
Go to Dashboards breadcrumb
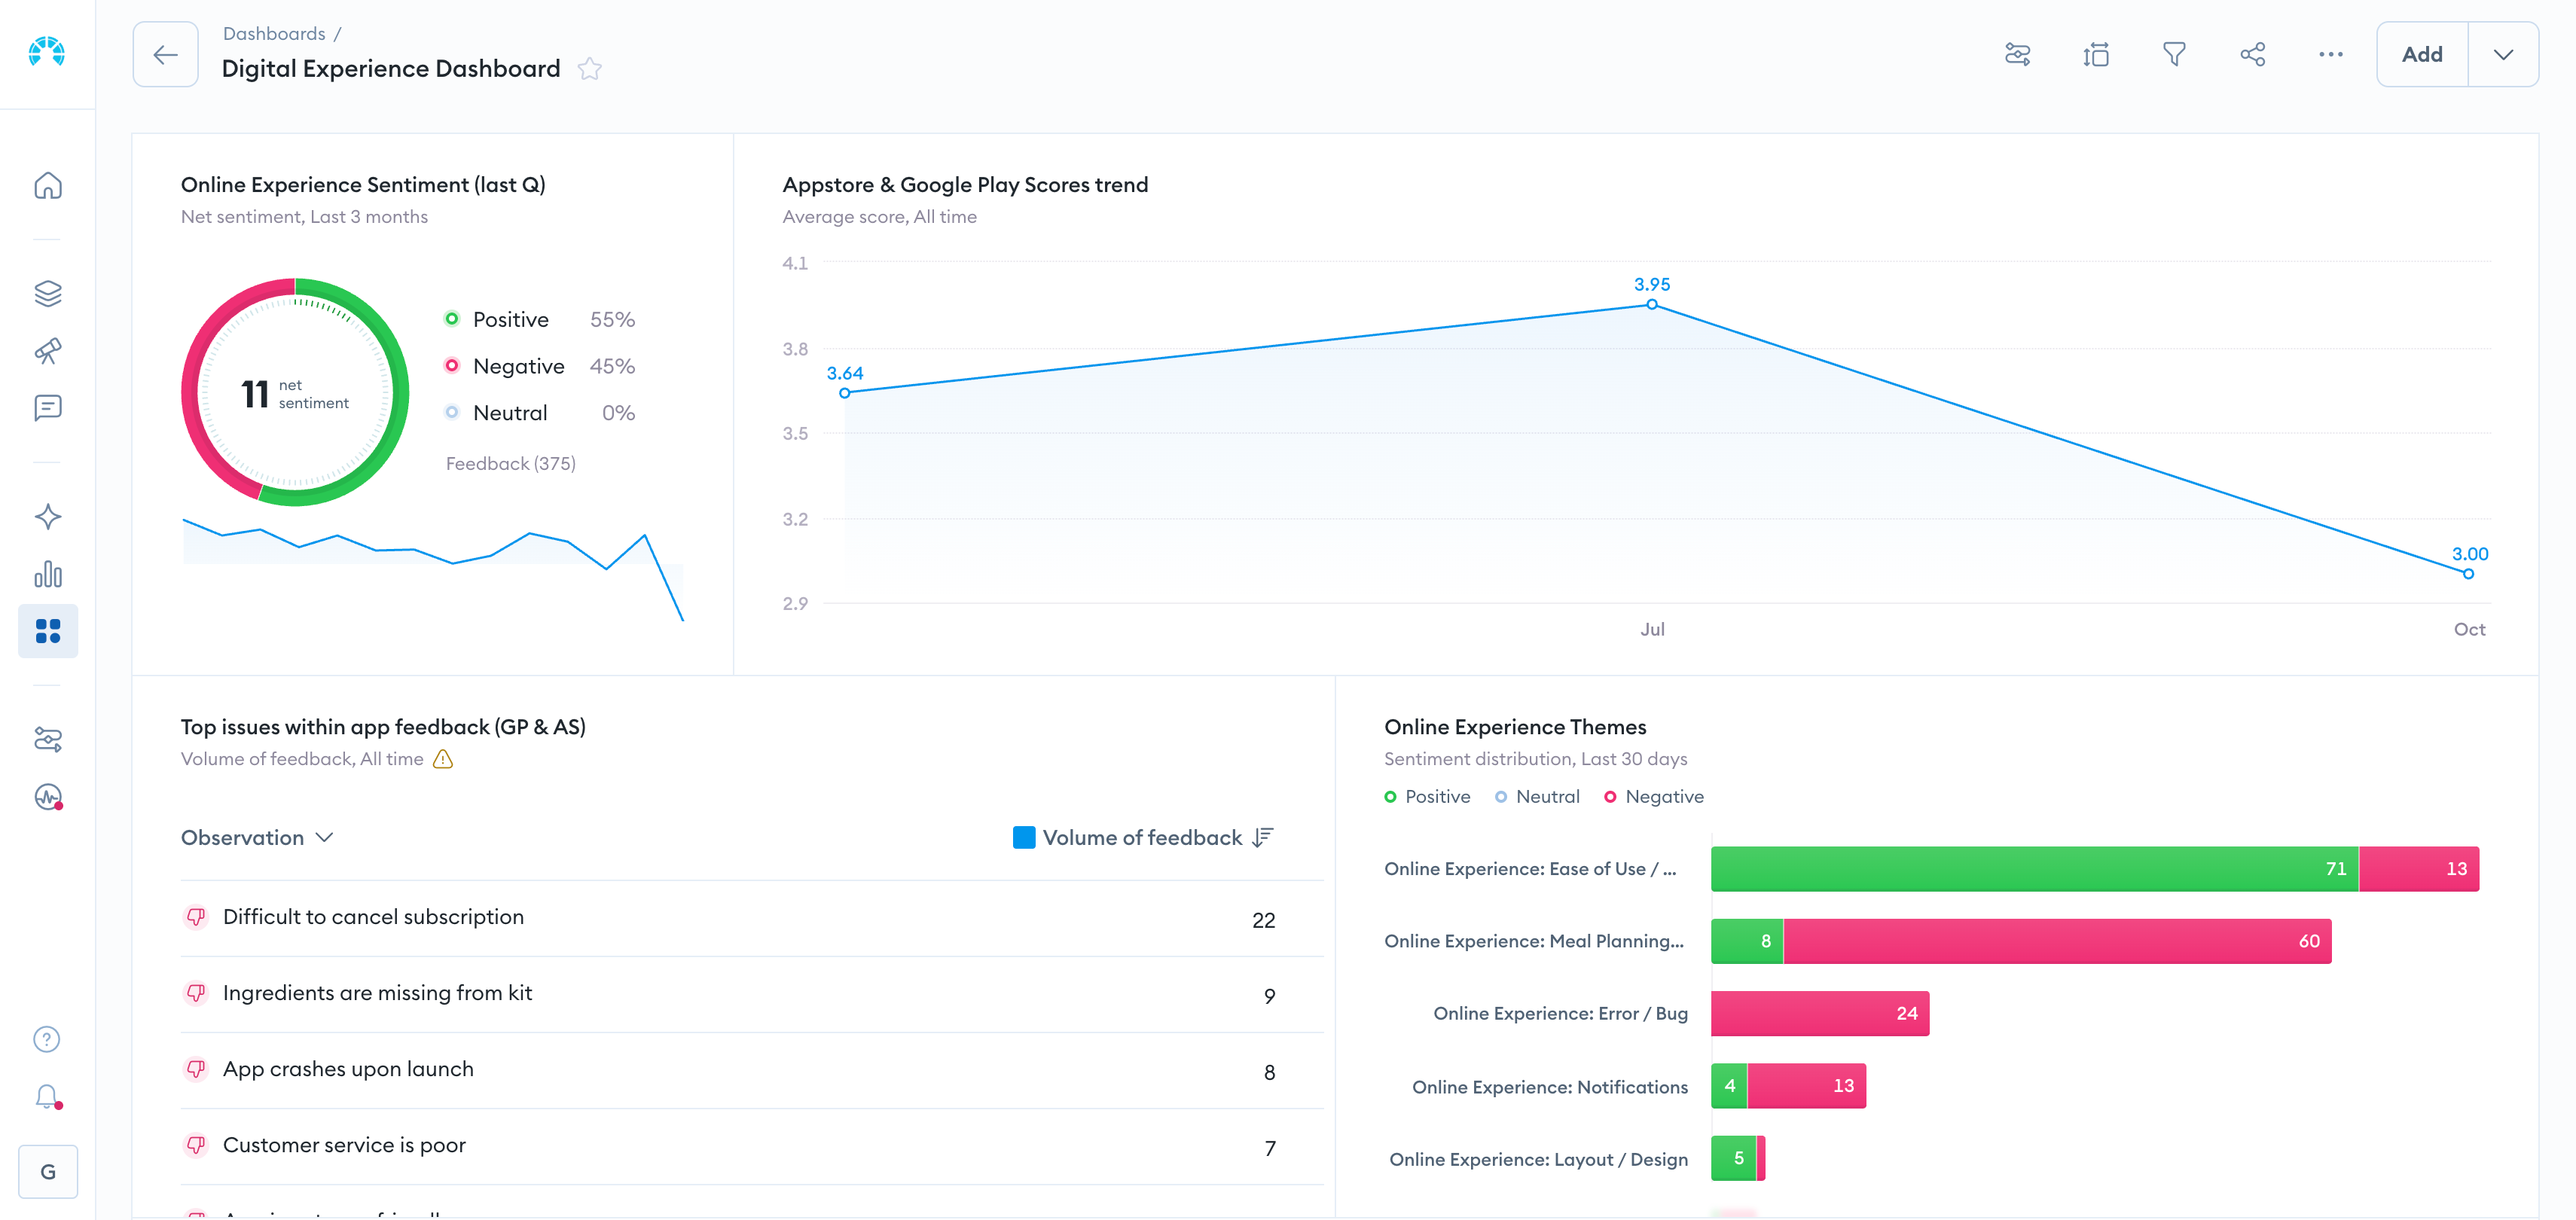tap(274, 34)
